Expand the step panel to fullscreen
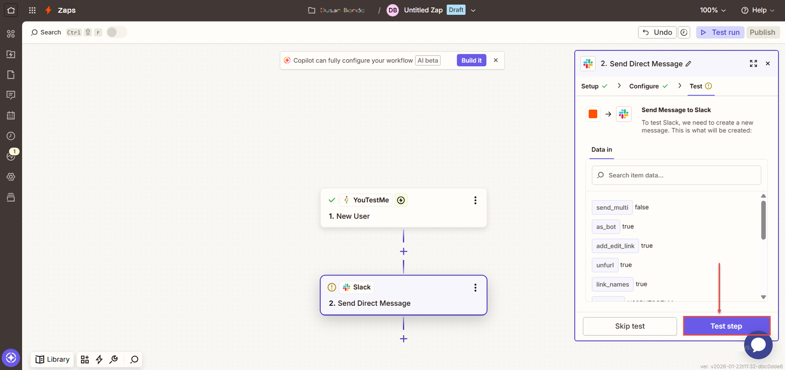 [x=753, y=64]
